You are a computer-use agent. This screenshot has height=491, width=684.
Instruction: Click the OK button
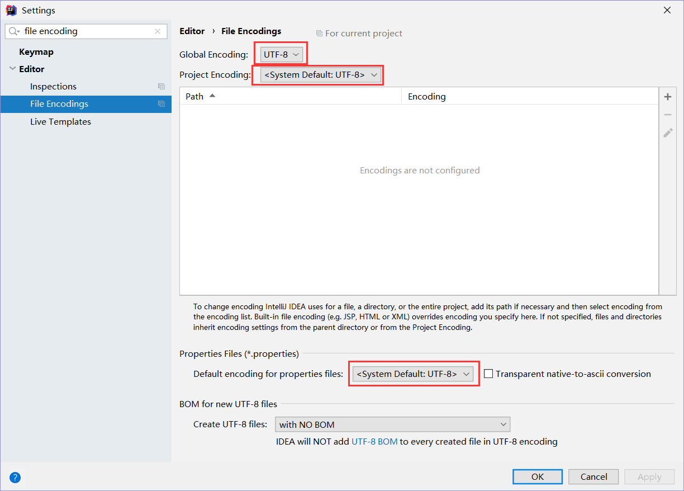pos(538,476)
